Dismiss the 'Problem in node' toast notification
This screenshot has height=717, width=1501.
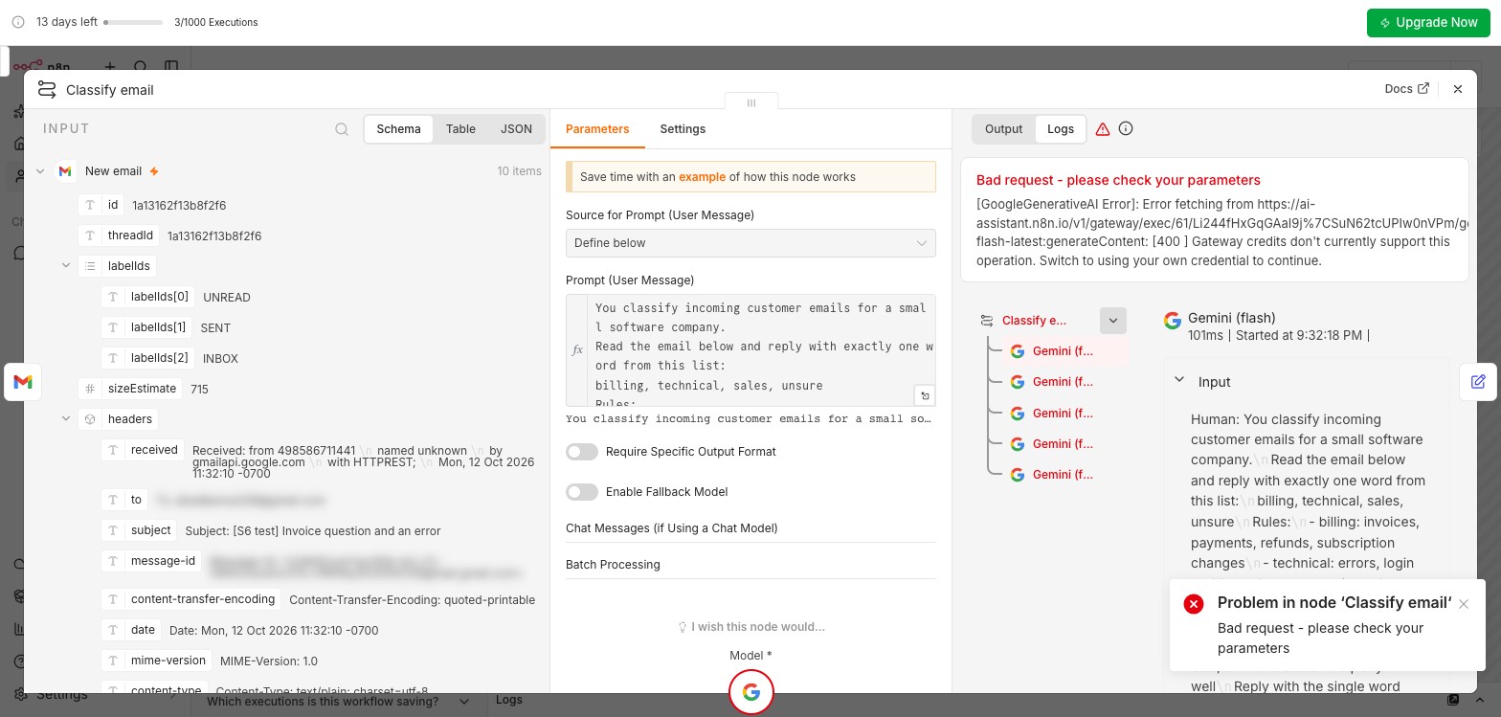(1464, 604)
